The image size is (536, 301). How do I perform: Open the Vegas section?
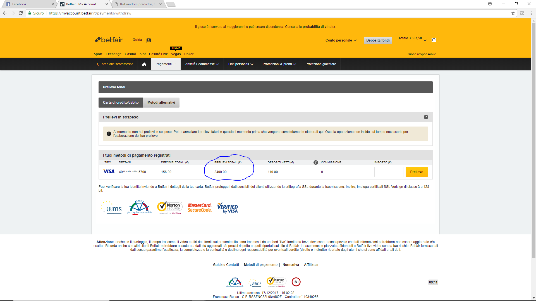(176, 54)
